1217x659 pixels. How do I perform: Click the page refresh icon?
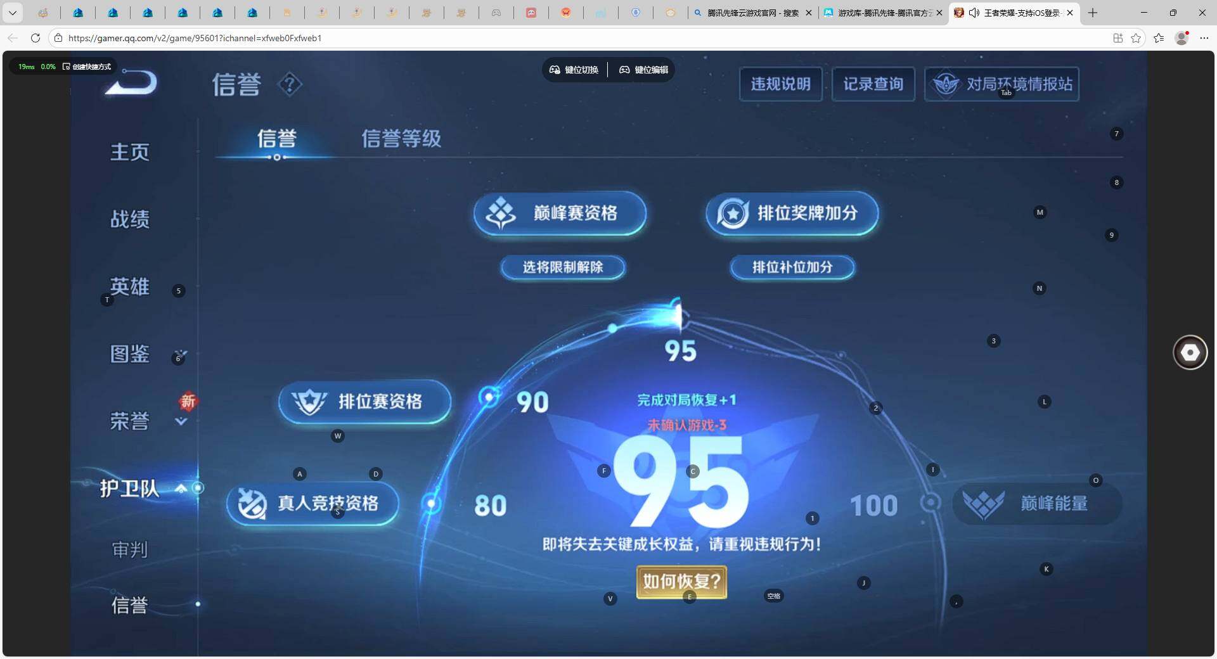pyautogui.click(x=35, y=38)
